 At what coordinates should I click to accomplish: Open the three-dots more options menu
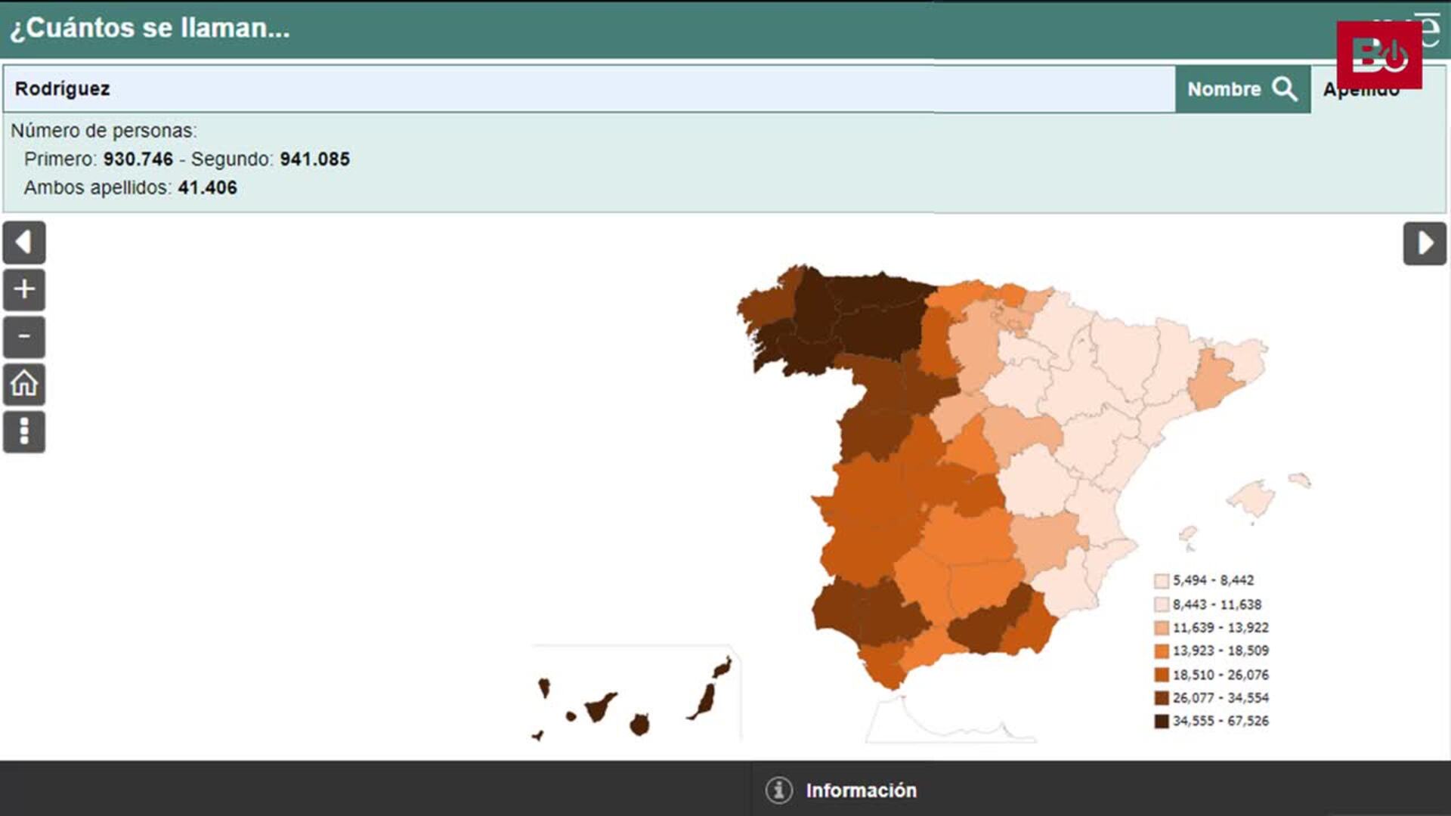point(24,431)
